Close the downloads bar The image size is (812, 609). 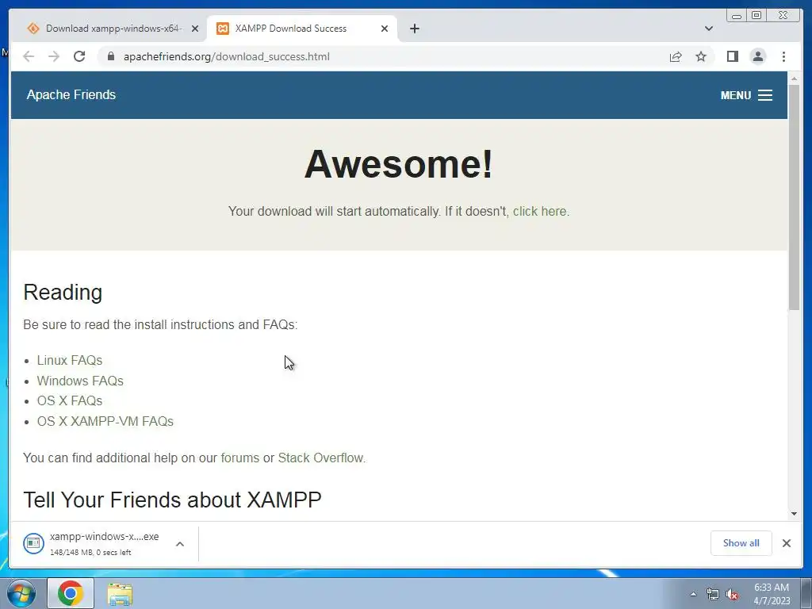[787, 543]
